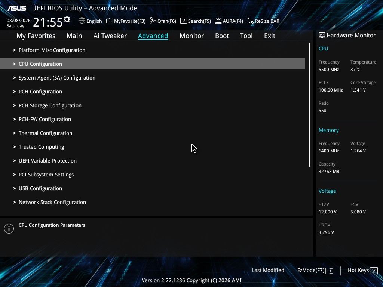Viewport: 383px width, 287px height.
Task: Click Last Modified button
Action: [x=268, y=271]
